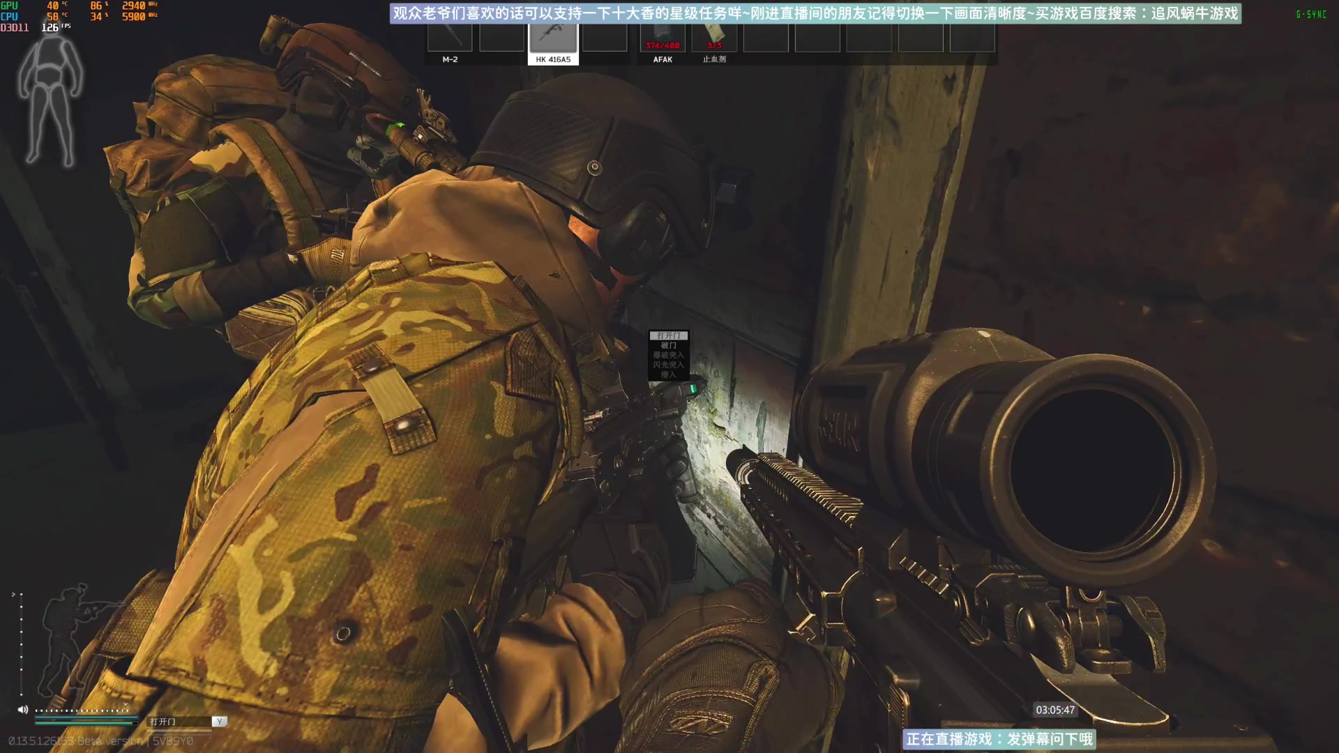Adjust the vertical stance height slider

(x=21, y=644)
